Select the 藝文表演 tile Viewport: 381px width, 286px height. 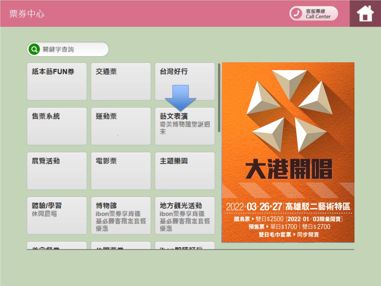(185, 126)
